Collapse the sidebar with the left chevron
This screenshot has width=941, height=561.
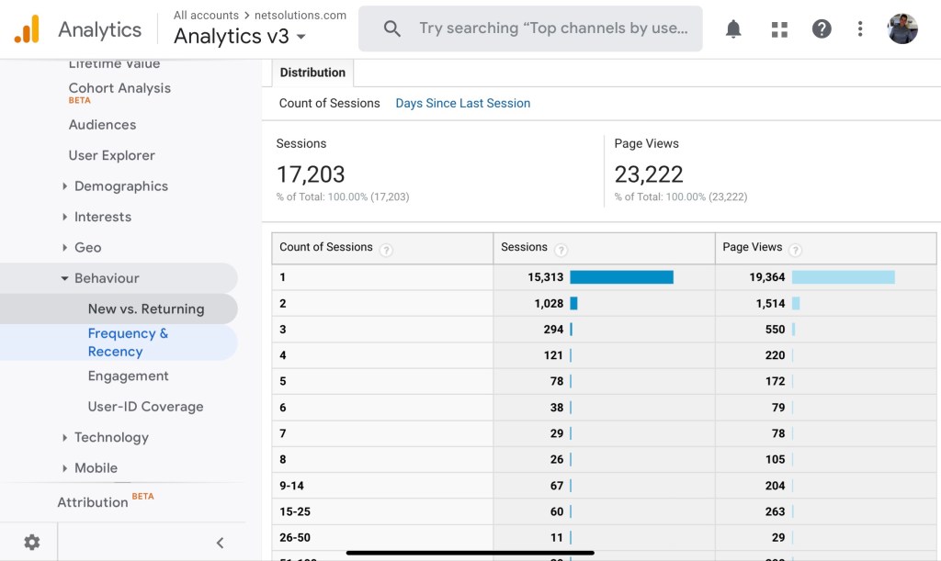coord(220,543)
